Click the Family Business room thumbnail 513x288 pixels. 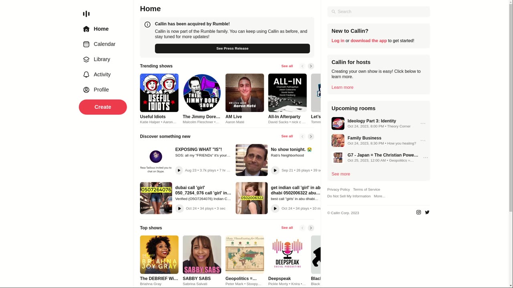[338, 140]
